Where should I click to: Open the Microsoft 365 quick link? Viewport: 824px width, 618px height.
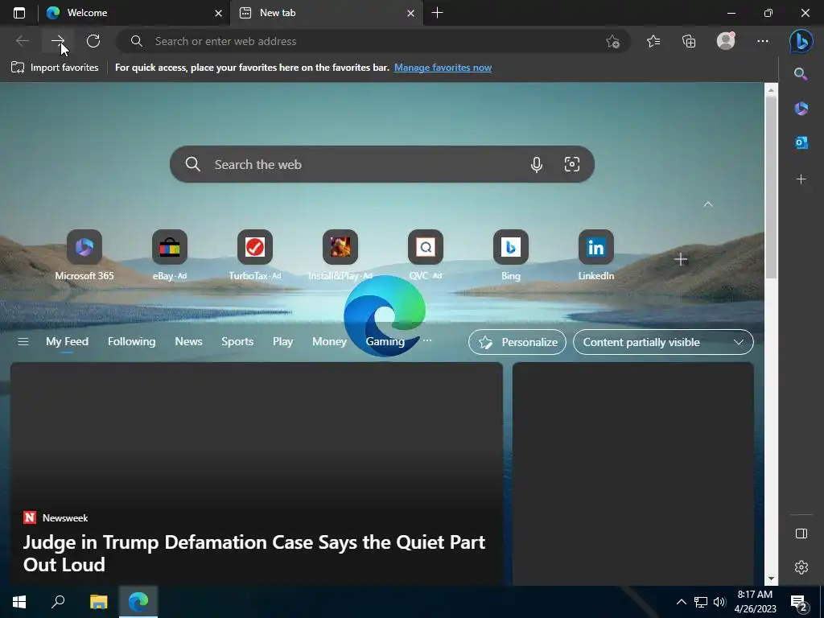tap(84, 255)
